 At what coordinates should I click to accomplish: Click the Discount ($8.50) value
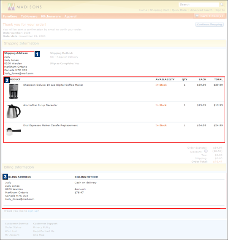click(217, 151)
